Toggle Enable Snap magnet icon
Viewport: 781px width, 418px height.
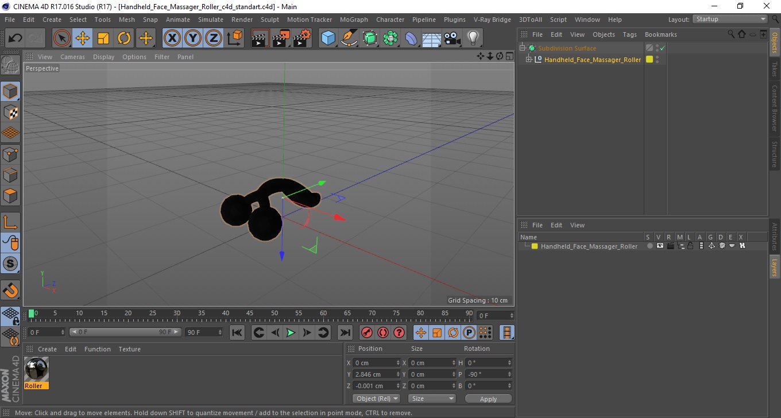coord(11,289)
